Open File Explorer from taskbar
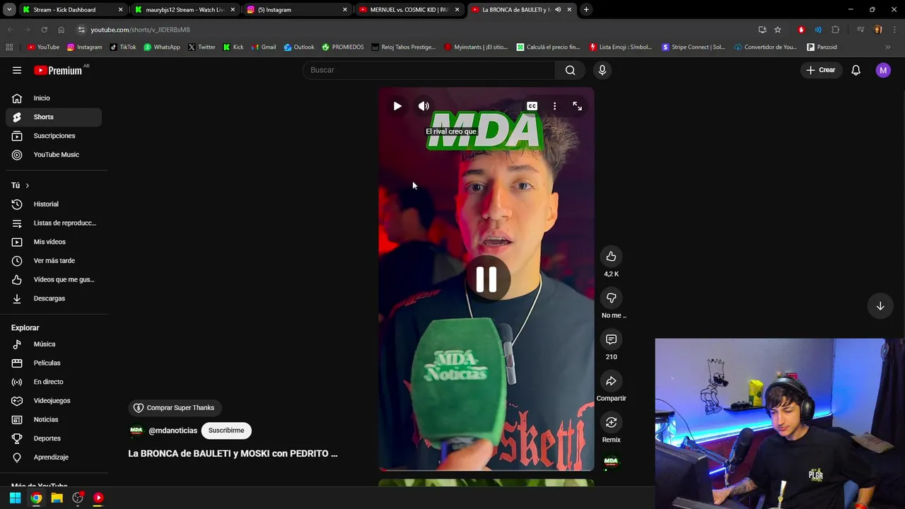This screenshot has height=509, width=905. 57,498
